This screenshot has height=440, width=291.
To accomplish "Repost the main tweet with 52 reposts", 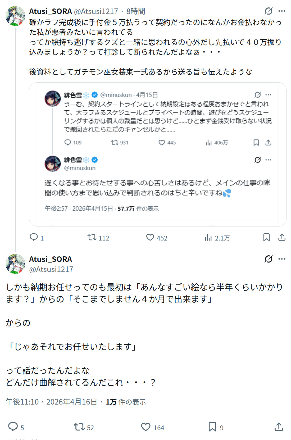I will [79, 427].
